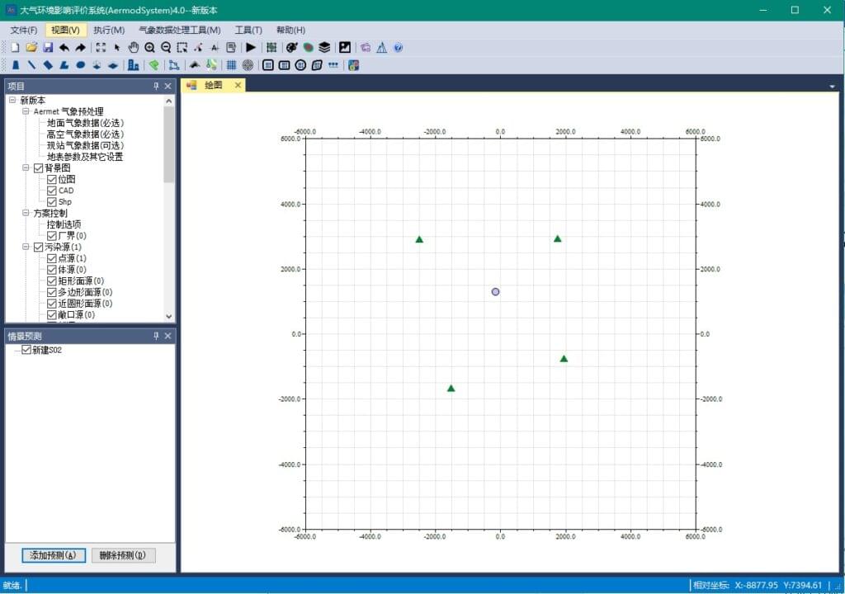Open the document tab list dropdown arrow
845x594 pixels.
(x=832, y=86)
